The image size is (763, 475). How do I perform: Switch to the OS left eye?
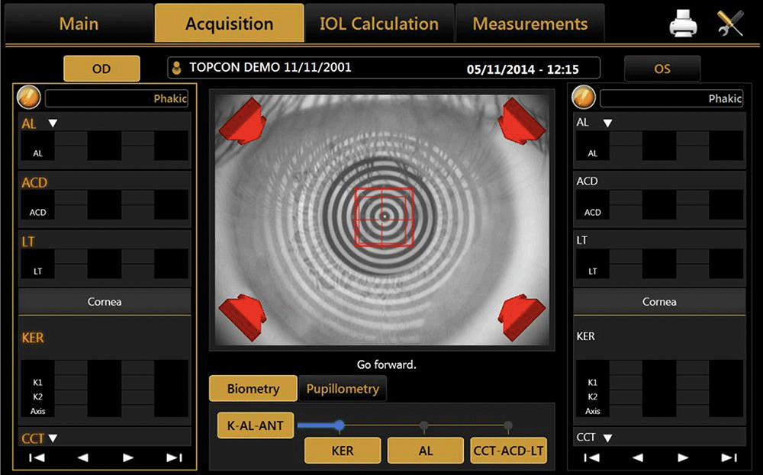tap(662, 69)
